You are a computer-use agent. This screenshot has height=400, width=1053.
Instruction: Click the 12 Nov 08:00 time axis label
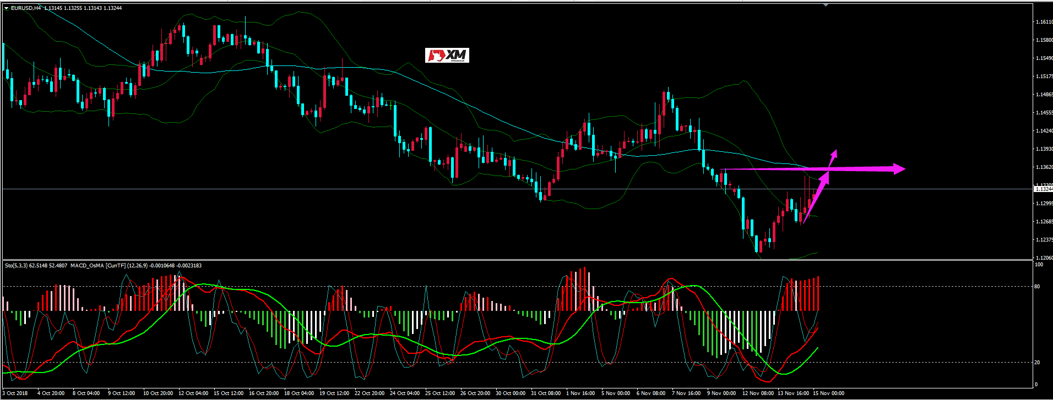tap(758, 393)
